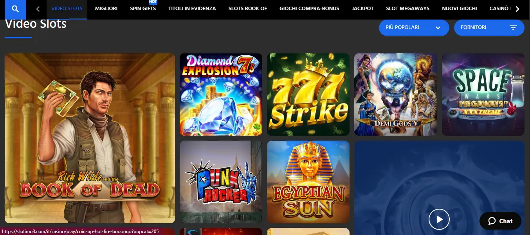Image resolution: width=530 pixels, height=235 pixels.
Task: Switch to the Migliori category
Action: click(106, 9)
